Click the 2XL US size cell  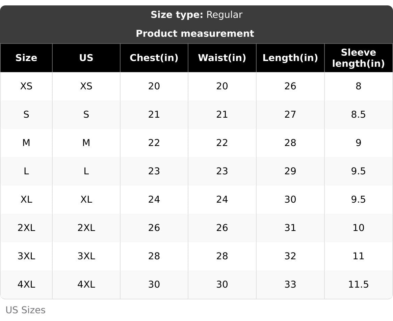[86, 228]
